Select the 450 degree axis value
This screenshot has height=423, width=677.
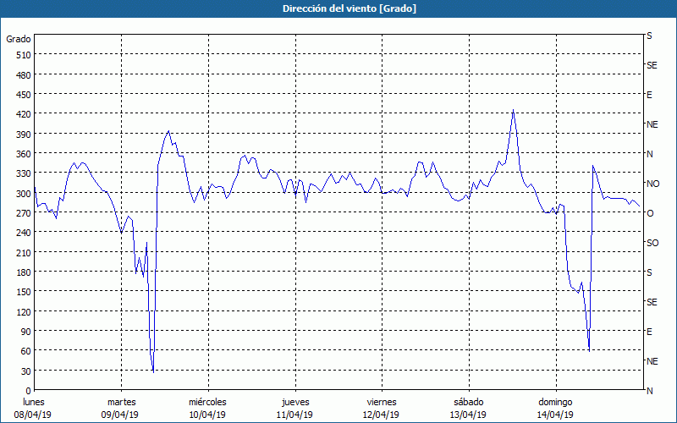(24, 95)
